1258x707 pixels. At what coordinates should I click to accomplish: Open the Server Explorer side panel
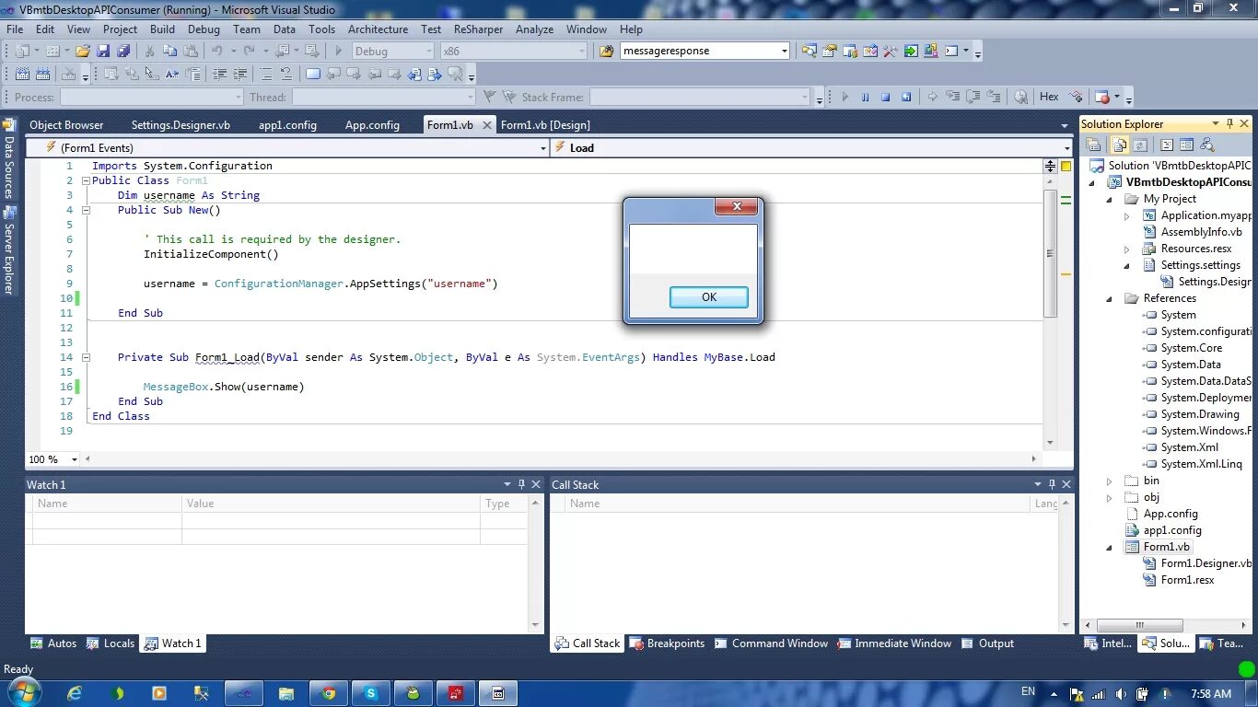pos(8,250)
